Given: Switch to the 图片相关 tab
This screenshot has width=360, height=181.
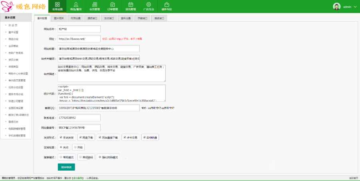Looking at the screenshot, I should (59, 18).
